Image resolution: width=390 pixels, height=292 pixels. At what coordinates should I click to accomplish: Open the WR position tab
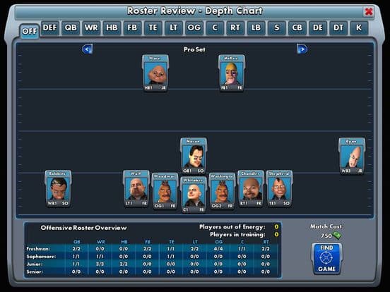click(x=91, y=28)
